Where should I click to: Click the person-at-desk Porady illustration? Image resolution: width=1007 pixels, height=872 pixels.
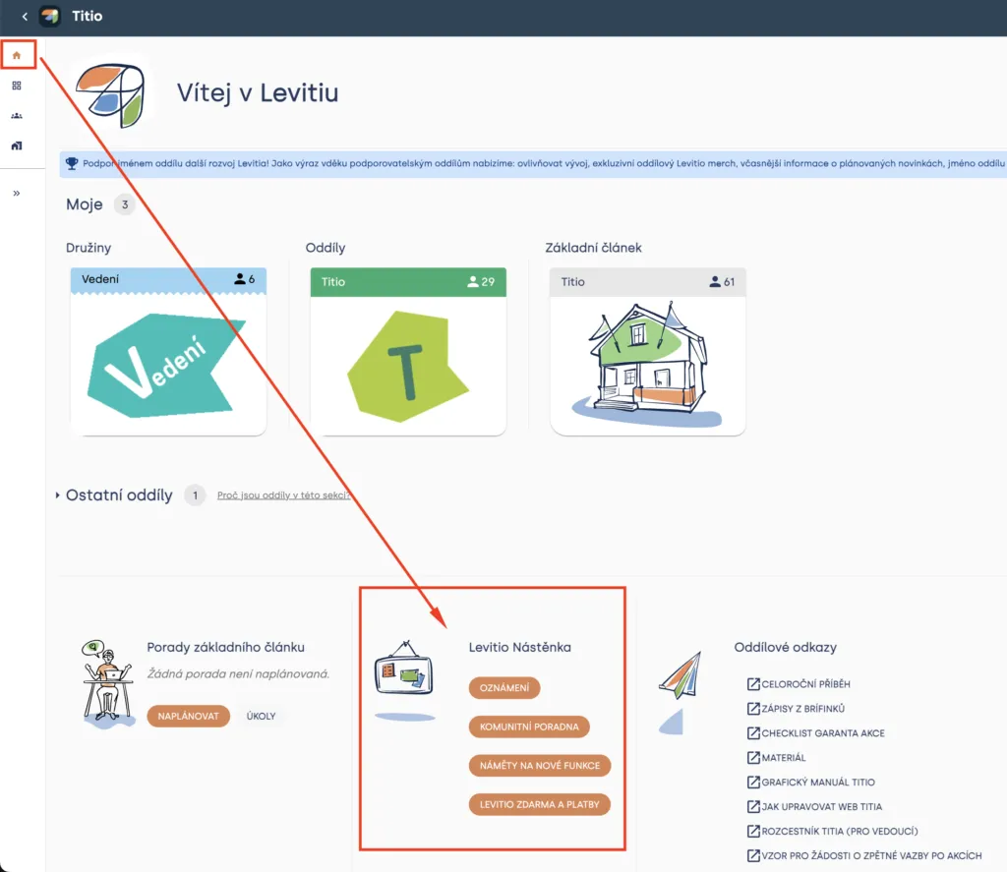coord(107,684)
